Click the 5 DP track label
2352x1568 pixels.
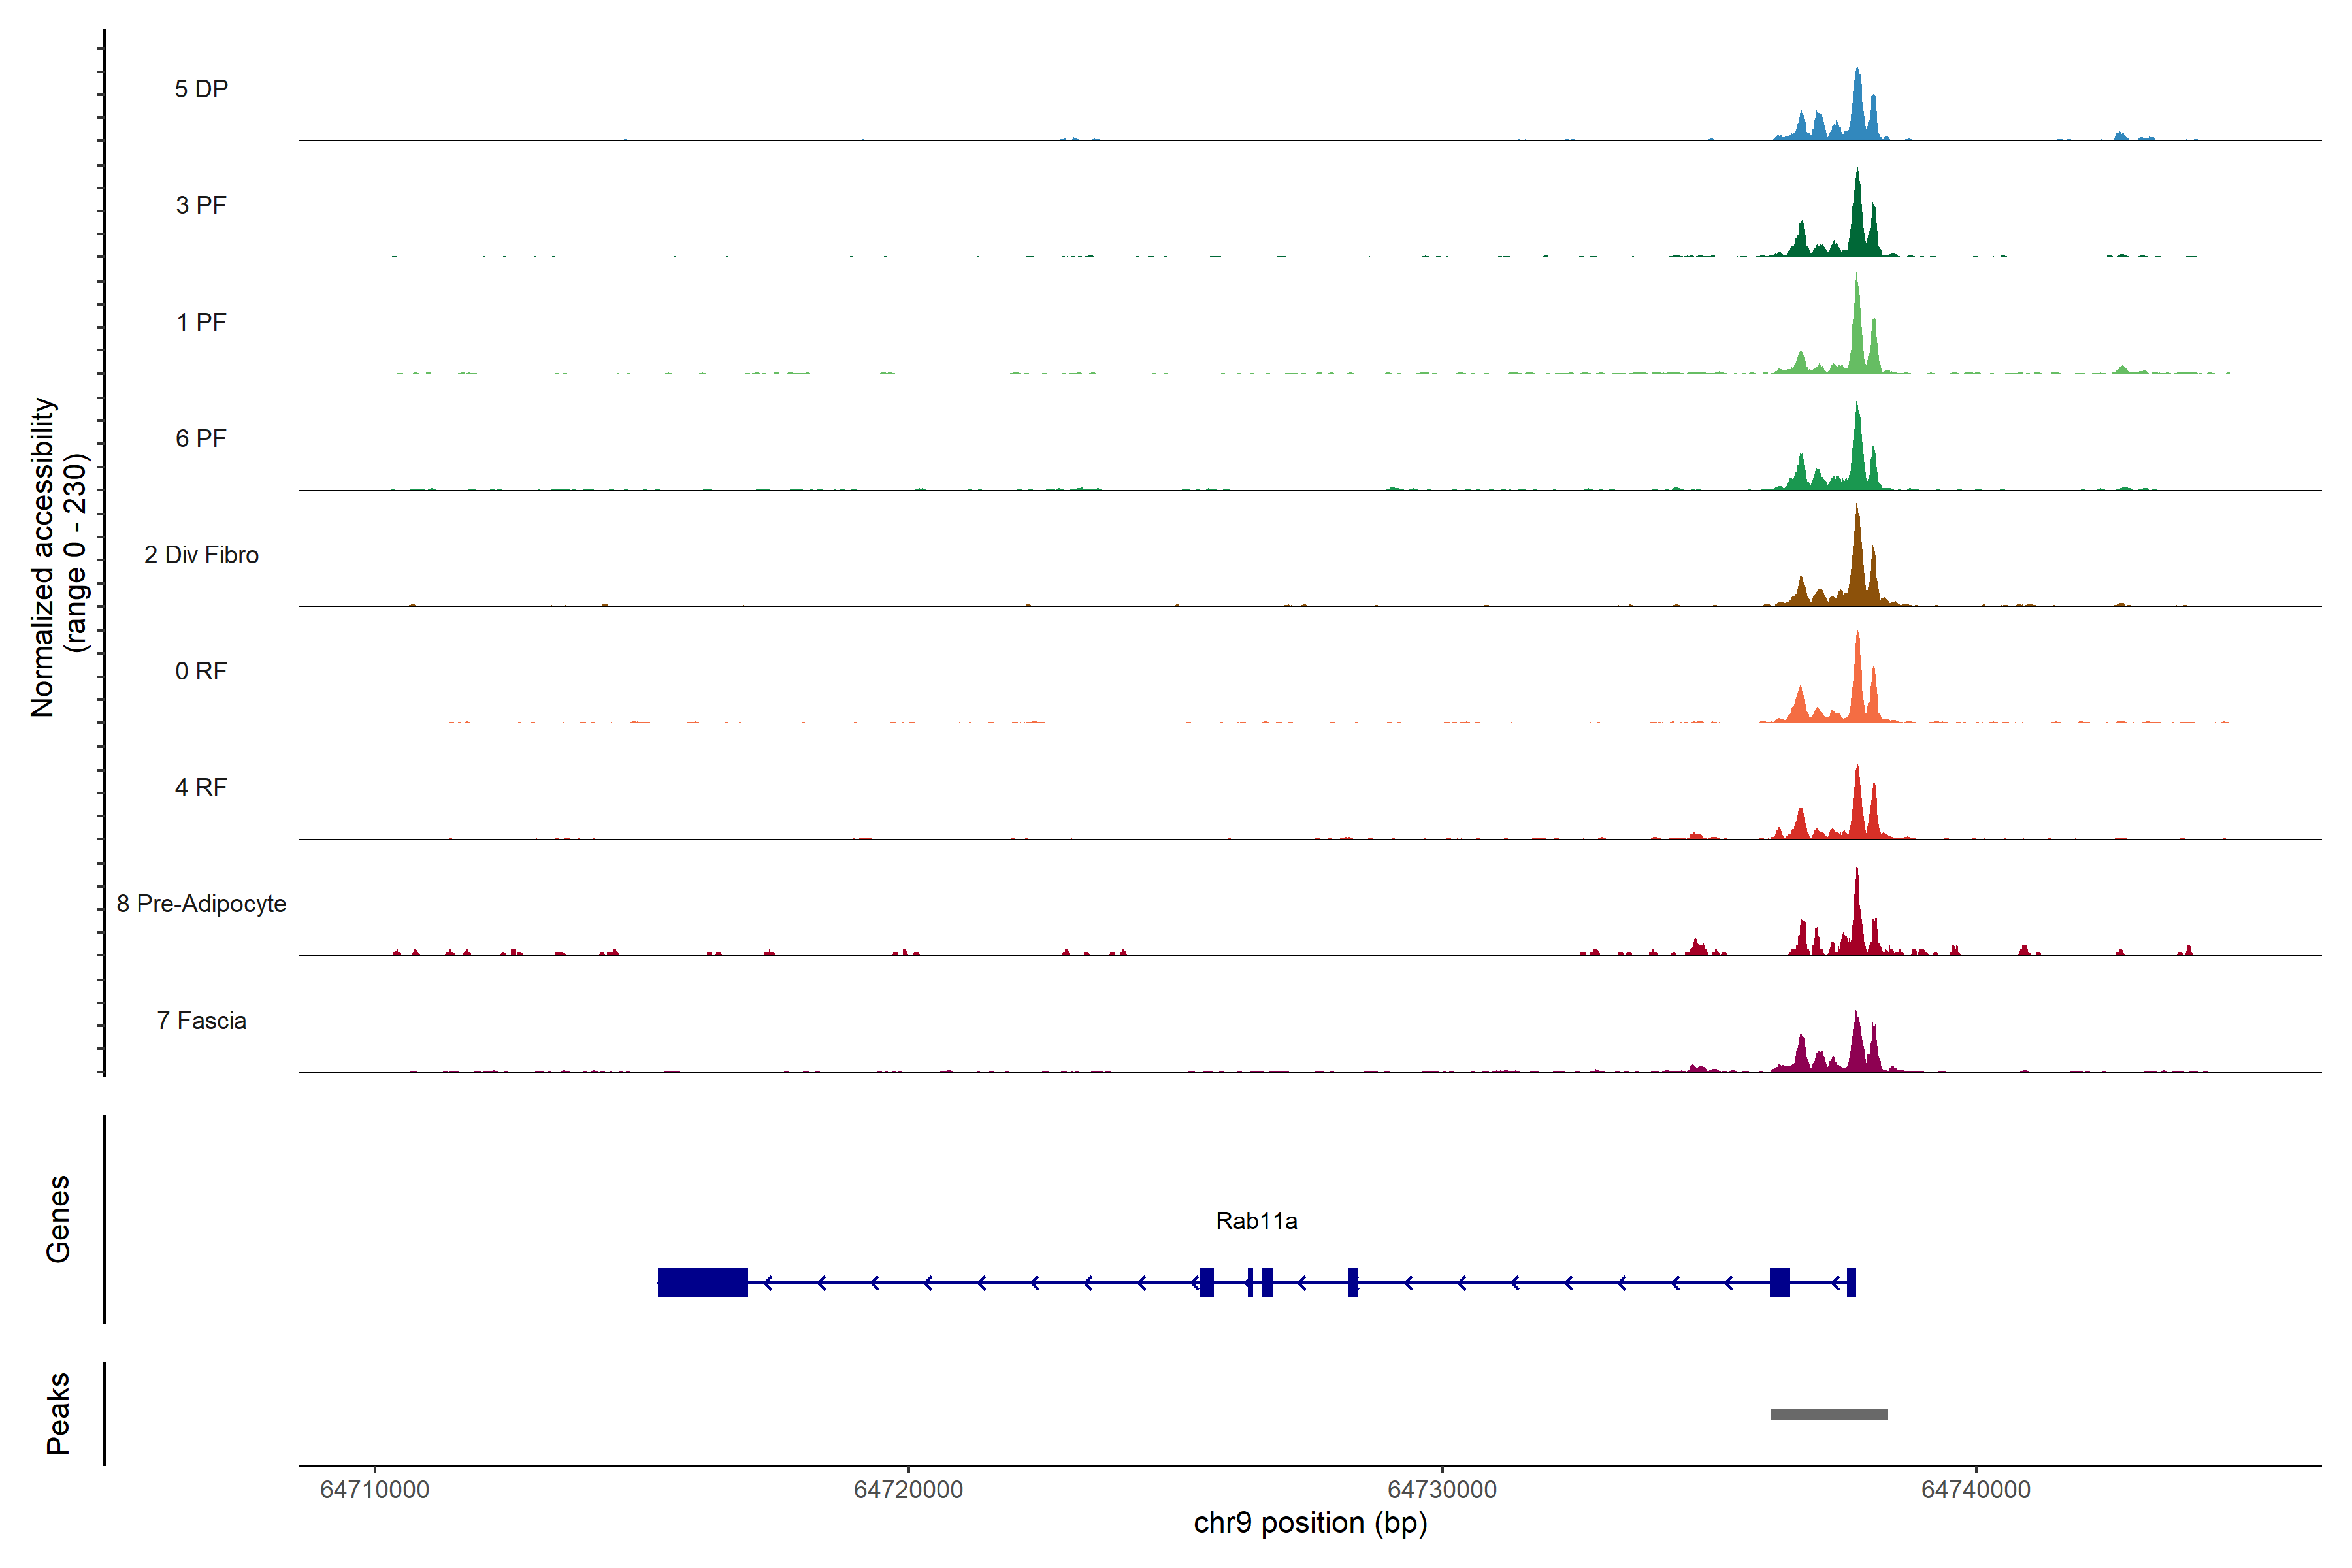pyautogui.click(x=201, y=89)
